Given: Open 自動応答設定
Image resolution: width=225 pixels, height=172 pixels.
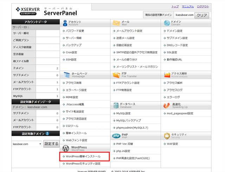Looking at the screenshot, I should point(124,45).
